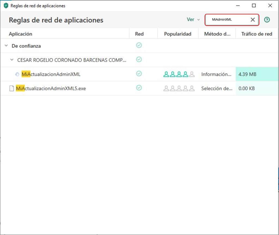Click the green network status icon for De confianza
Image resolution: width=279 pixels, height=235 pixels.
tap(139, 45)
